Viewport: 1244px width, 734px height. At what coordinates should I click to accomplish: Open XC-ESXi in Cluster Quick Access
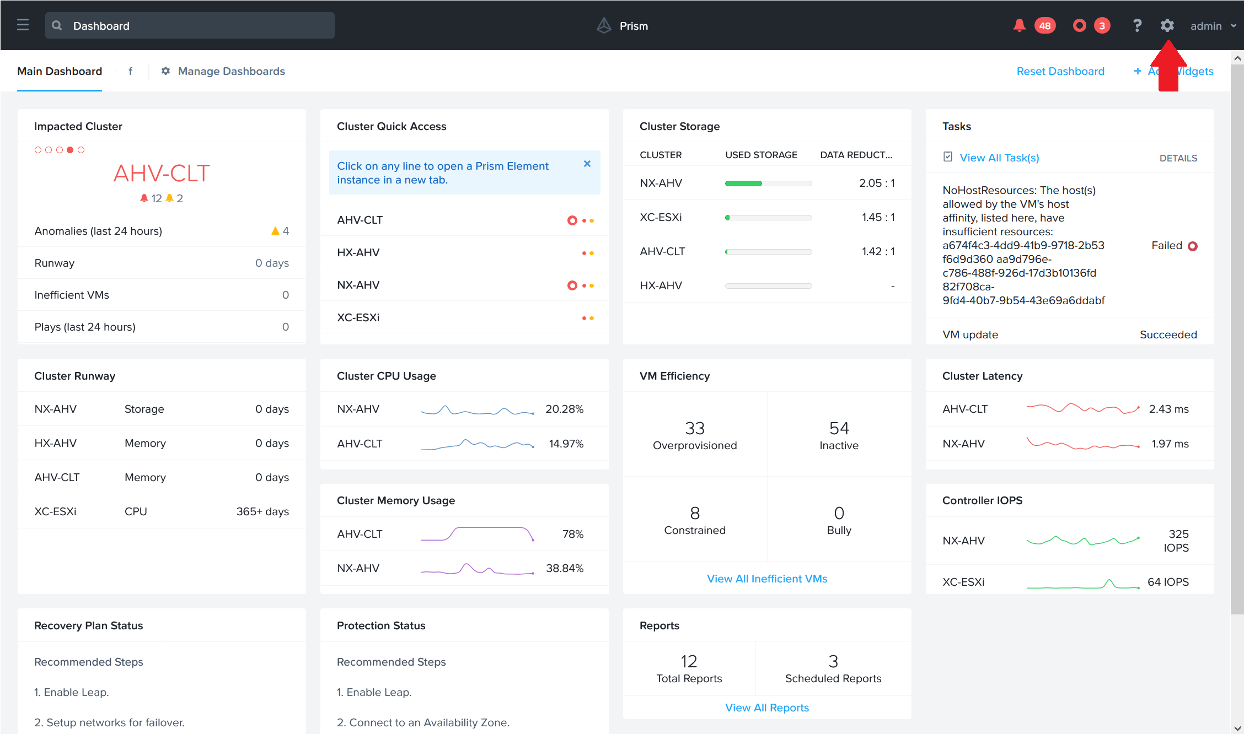[465, 317]
